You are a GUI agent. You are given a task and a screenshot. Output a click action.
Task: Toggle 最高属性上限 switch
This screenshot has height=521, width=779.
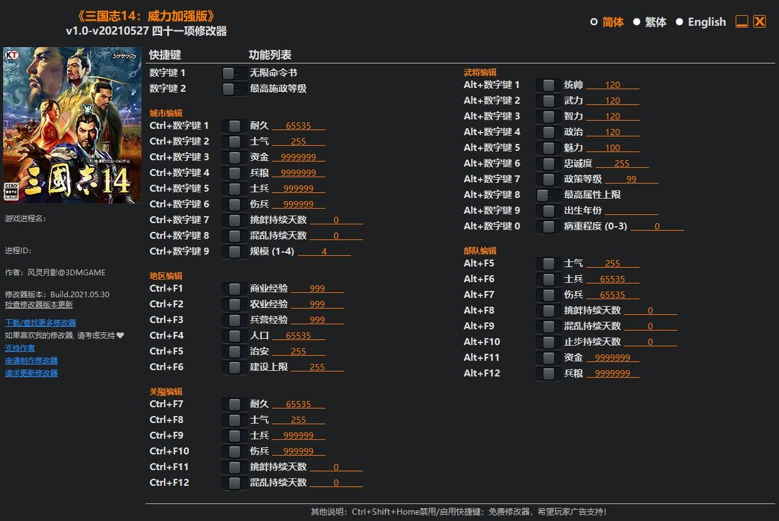pyautogui.click(x=548, y=195)
